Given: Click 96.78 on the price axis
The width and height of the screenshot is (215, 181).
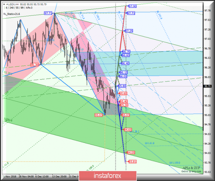Looking at the screenshot, I should tap(208, 48).
